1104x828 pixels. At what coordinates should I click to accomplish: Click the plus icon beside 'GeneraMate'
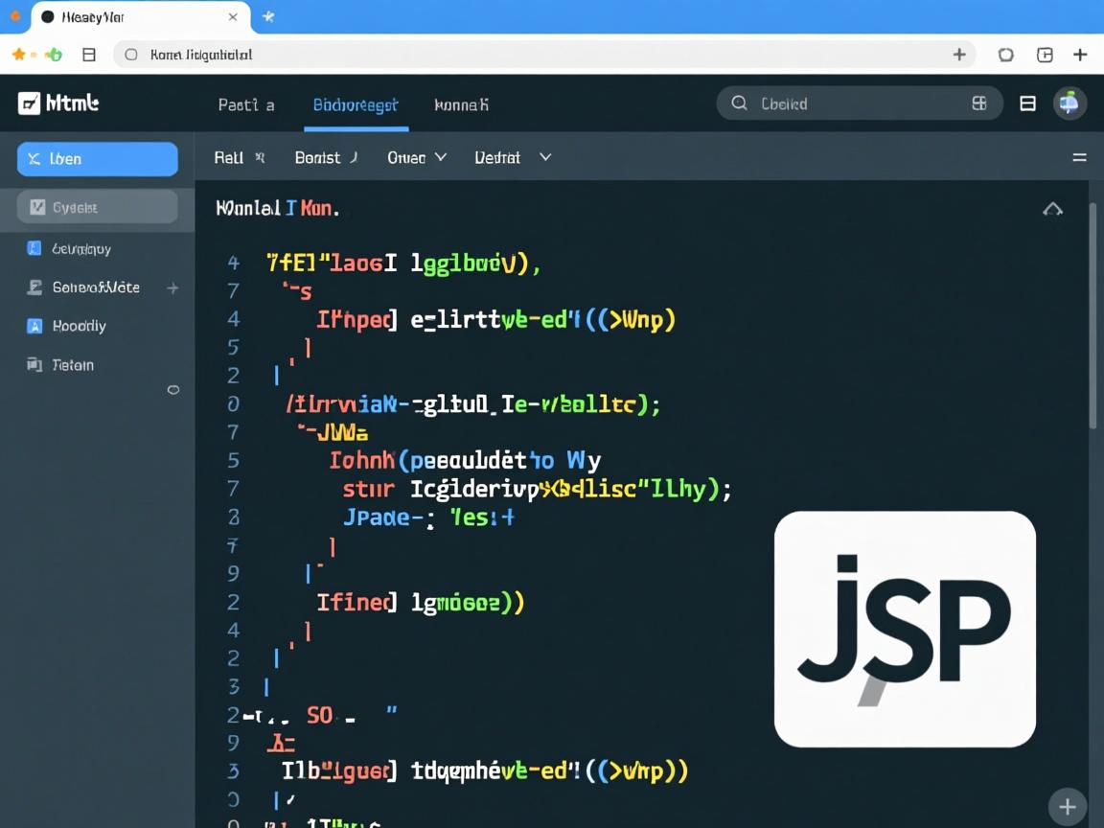pyautogui.click(x=172, y=287)
